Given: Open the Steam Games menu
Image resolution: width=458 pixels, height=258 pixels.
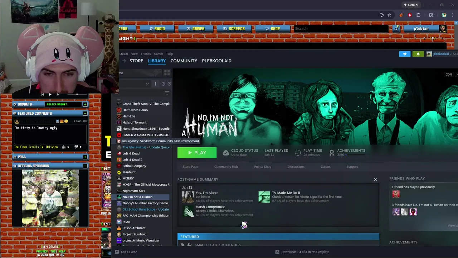Looking at the screenshot, I should coord(159,54).
